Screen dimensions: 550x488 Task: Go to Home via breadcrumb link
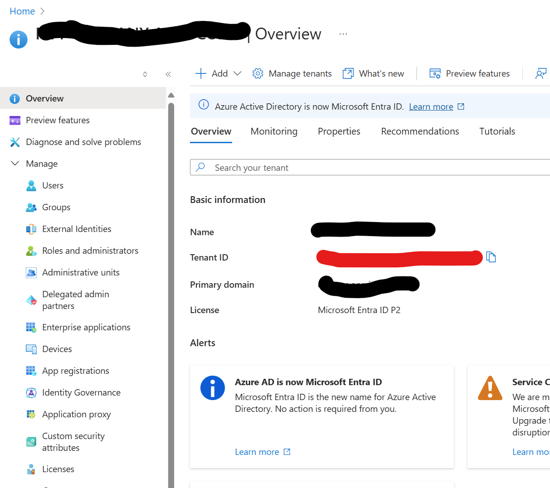click(22, 11)
